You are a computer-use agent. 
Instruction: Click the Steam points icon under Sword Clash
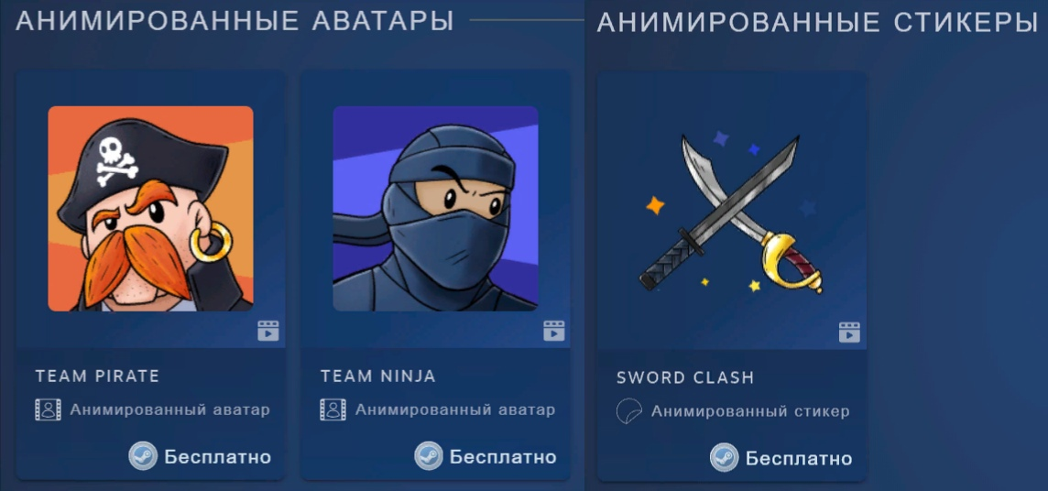[x=724, y=458]
